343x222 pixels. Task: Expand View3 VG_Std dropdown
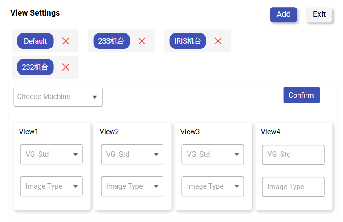[212, 155]
